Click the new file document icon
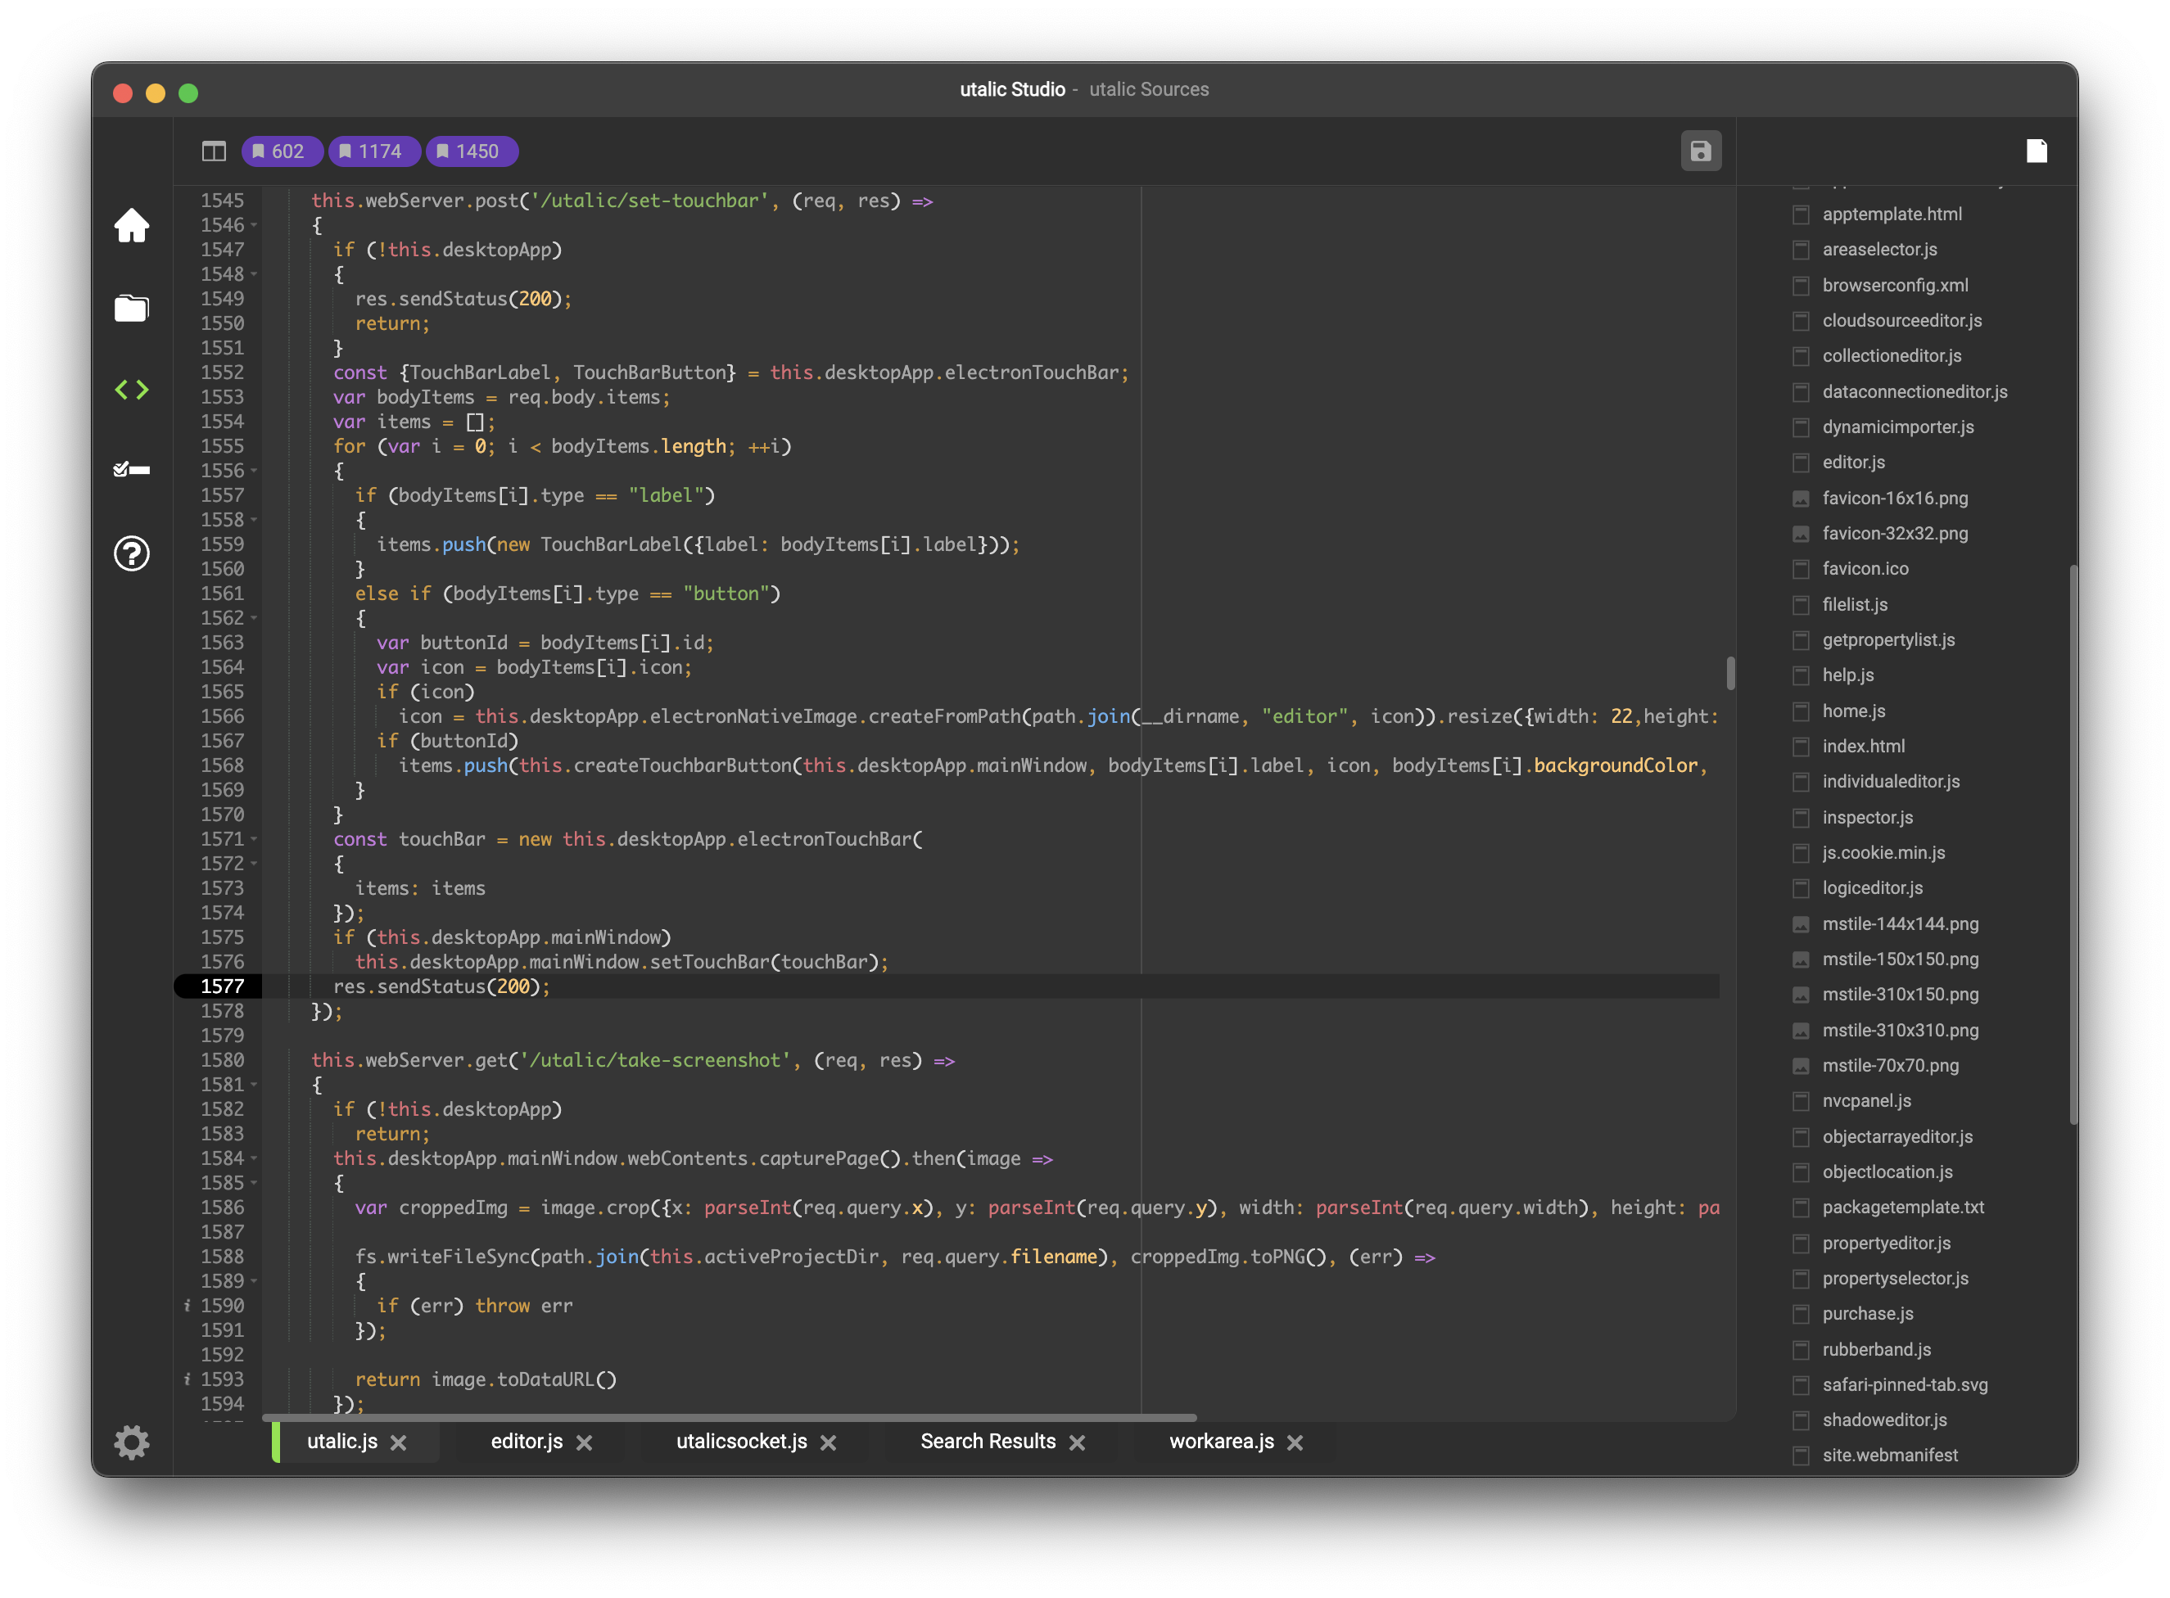 pyautogui.click(x=2037, y=151)
